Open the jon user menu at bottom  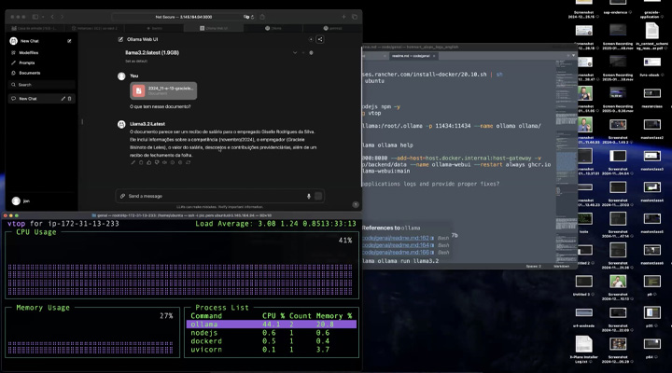click(x=21, y=200)
